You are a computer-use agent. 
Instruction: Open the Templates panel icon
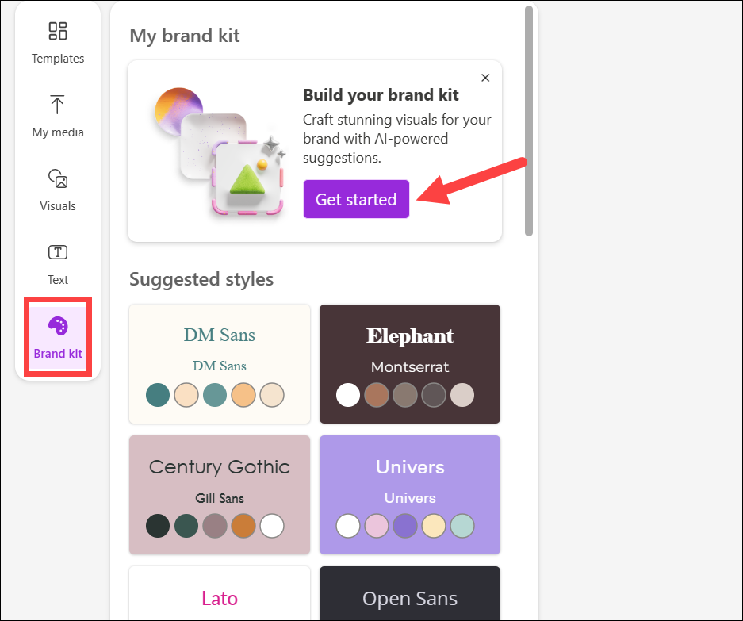(58, 31)
